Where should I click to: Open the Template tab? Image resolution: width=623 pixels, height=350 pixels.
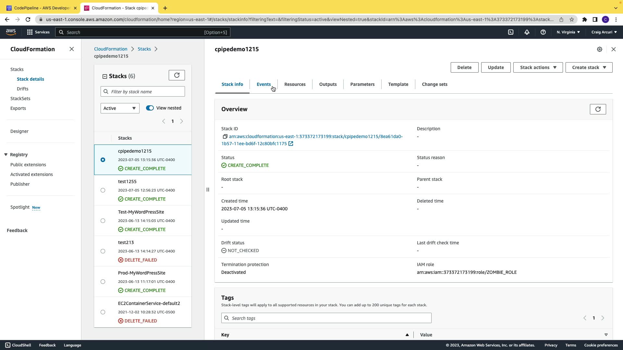(398, 84)
